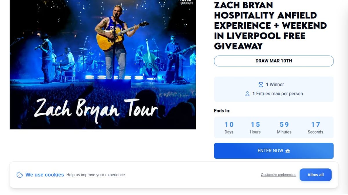Image resolution: width=348 pixels, height=195 pixels.
Task: Click the ticket icon inside ENTER NOW
Action: pos(288,151)
